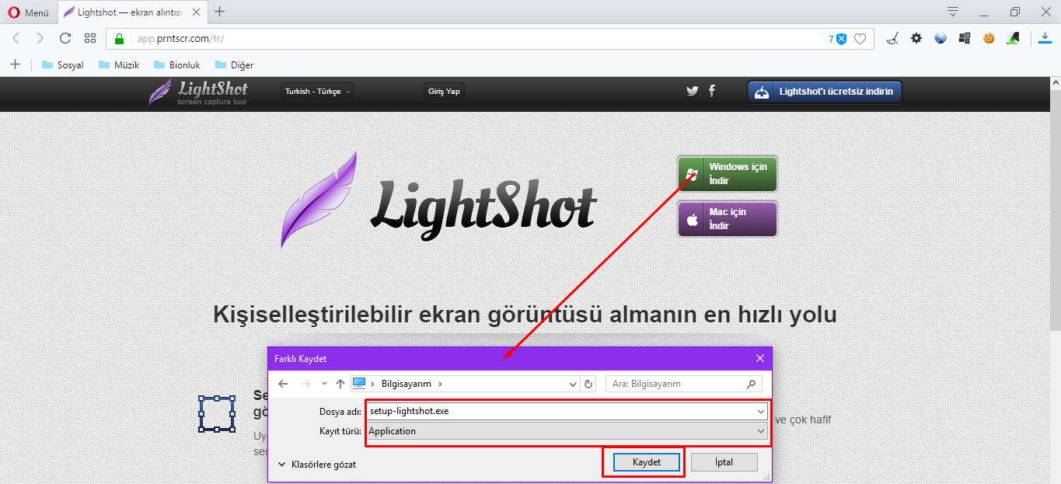Viewport: 1061px width, 484px height.
Task: Go forward in browser history
Action: click(40, 38)
